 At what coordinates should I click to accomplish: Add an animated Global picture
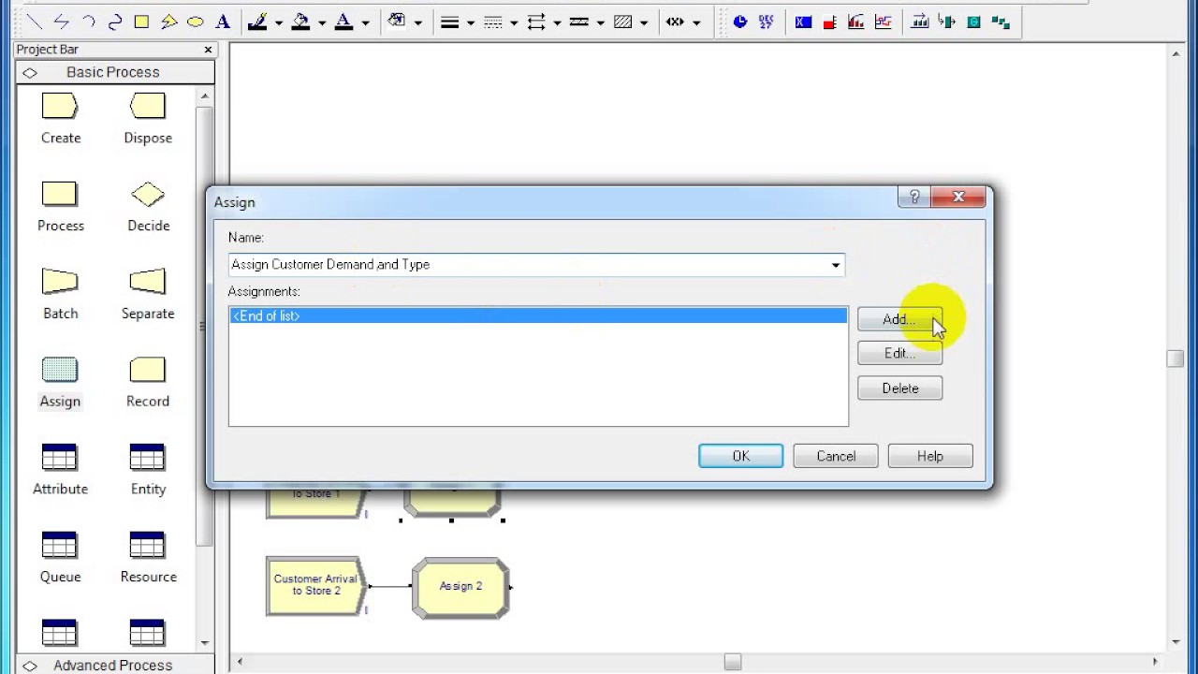(x=973, y=22)
